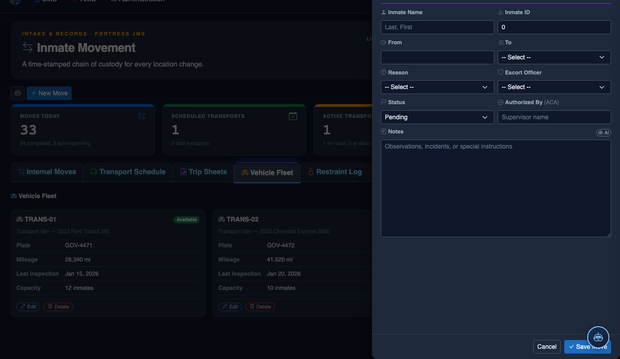Click the vehicle icon next to TRANS-01
The height and width of the screenshot is (359, 620).
19,219
